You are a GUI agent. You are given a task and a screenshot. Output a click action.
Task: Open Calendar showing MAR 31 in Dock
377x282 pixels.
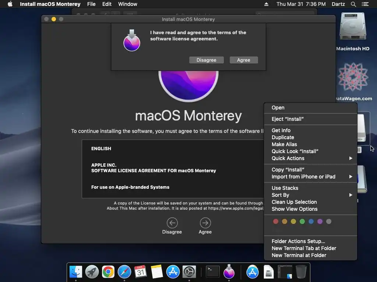140,272
